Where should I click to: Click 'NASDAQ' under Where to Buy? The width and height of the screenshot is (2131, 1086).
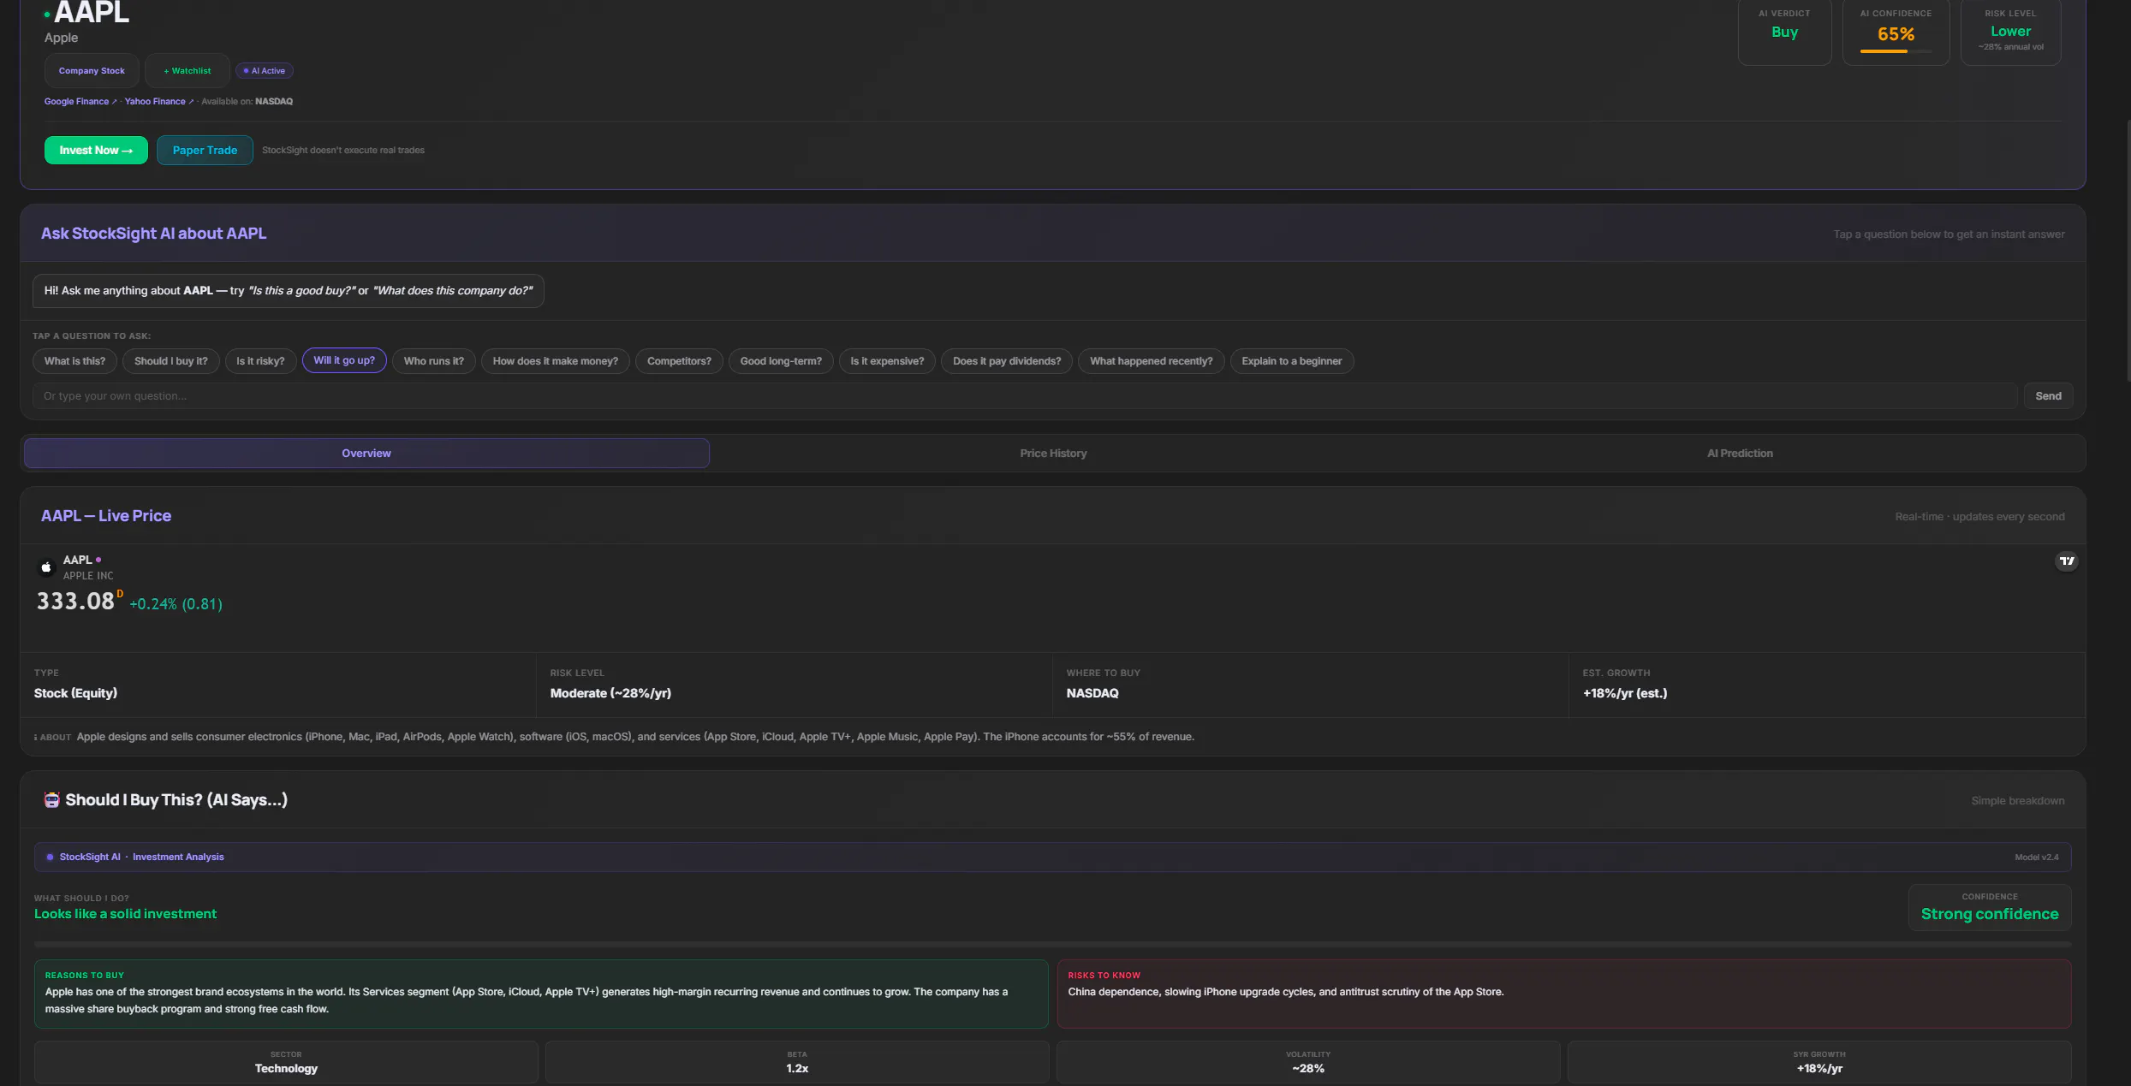click(x=1092, y=693)
